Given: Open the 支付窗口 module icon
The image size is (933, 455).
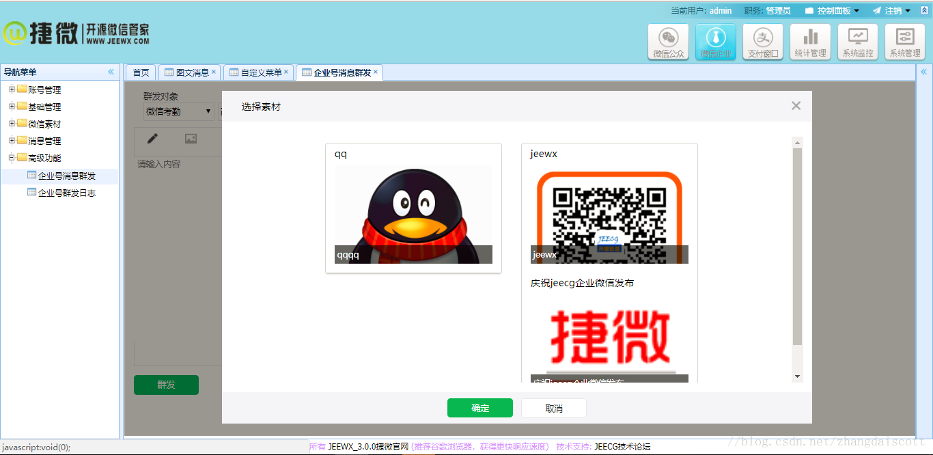Looking at the screenshot, I should pyautogui.click(x=764, y=42).
